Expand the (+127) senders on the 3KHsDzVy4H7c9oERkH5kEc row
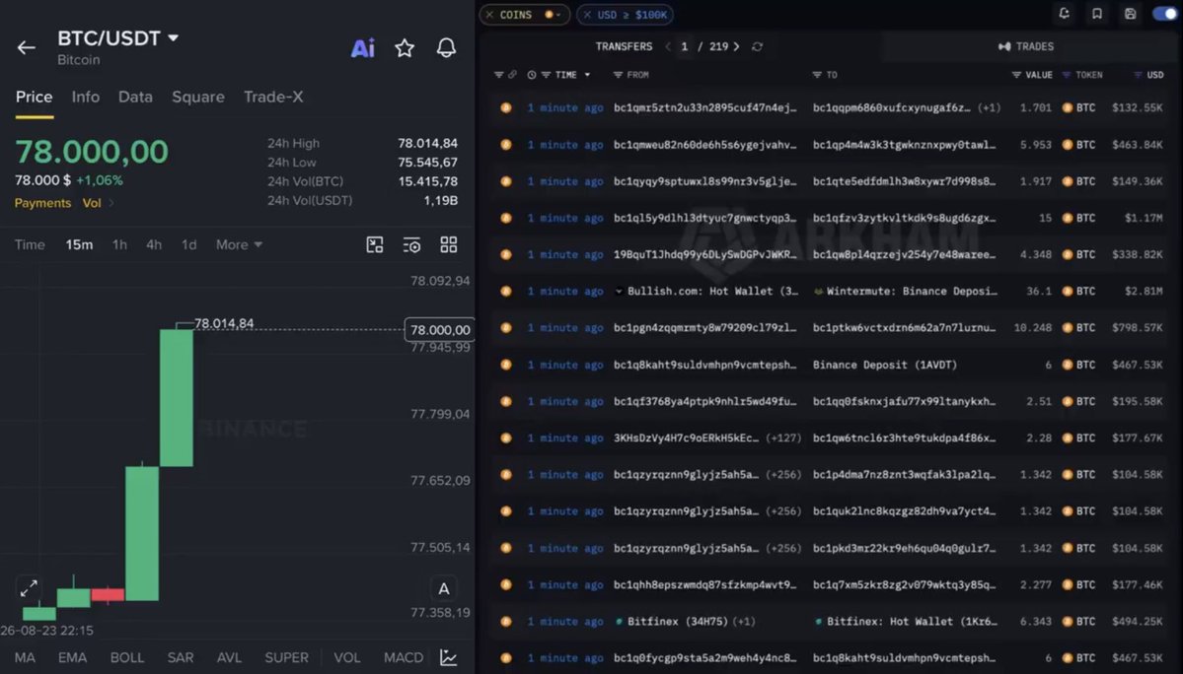1183x674 pixels. [x=783, y=438]
